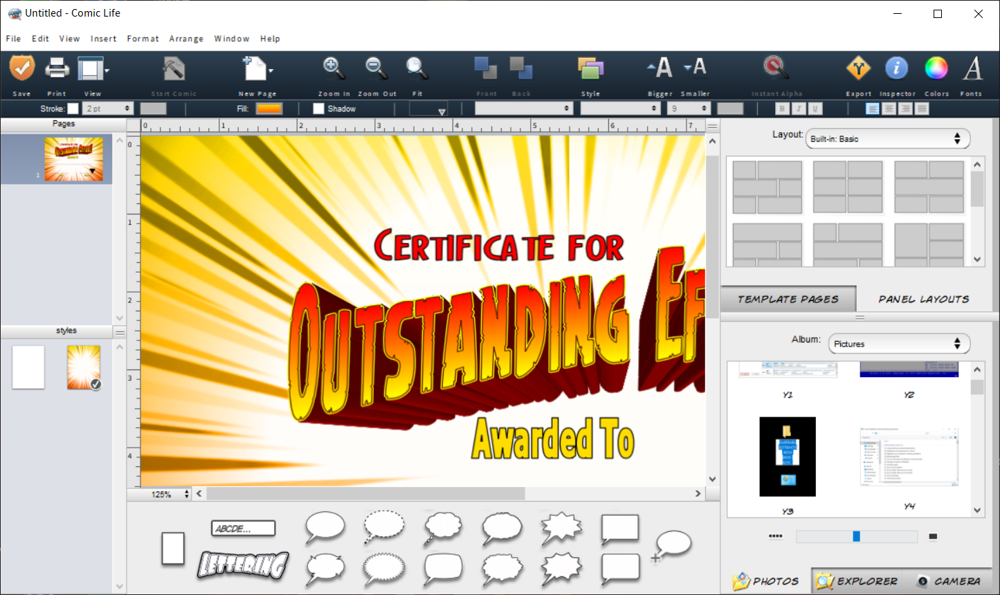Add a page with the New Page icon

coord(255,68)
